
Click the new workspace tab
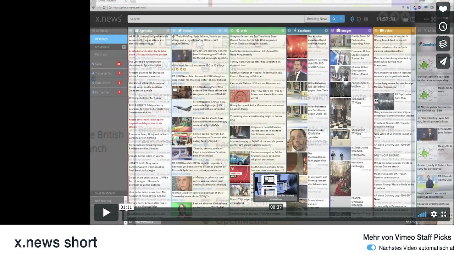pos(144,222)
